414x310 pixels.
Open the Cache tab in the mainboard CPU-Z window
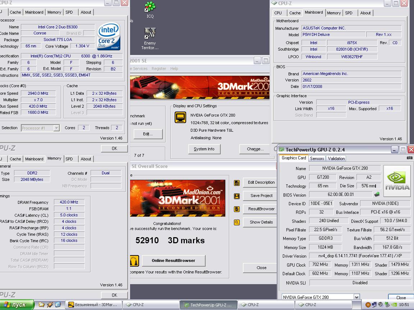[295, 13]
